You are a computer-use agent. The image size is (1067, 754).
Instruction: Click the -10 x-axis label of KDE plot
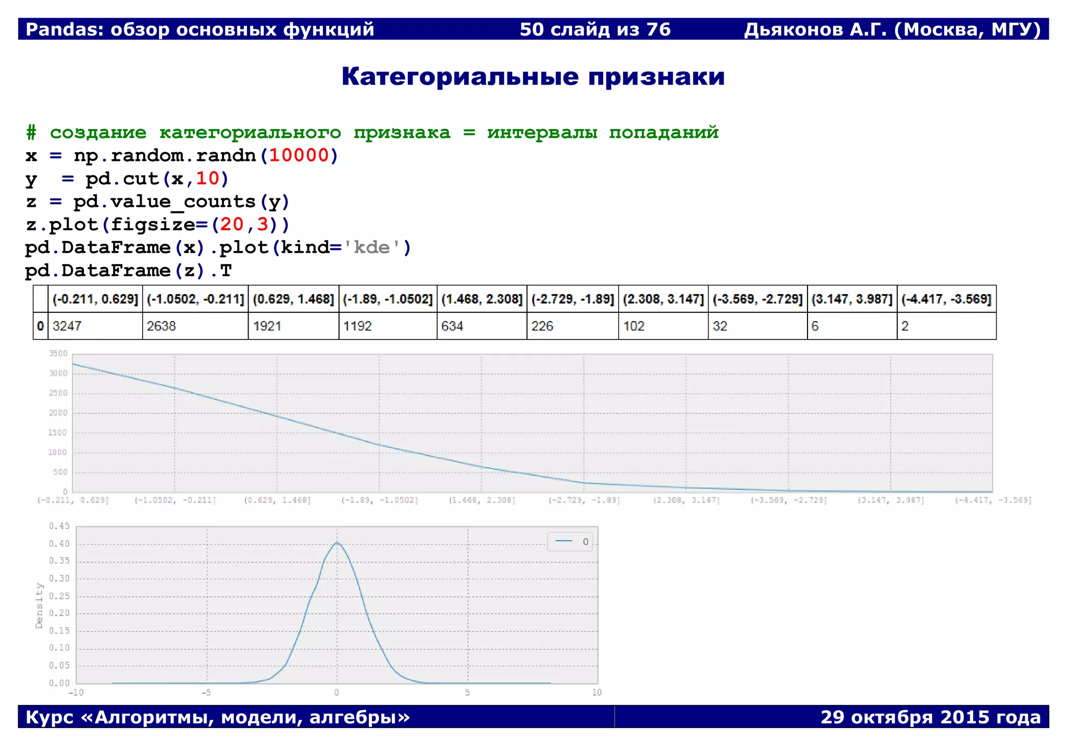(x=76, y=693)
